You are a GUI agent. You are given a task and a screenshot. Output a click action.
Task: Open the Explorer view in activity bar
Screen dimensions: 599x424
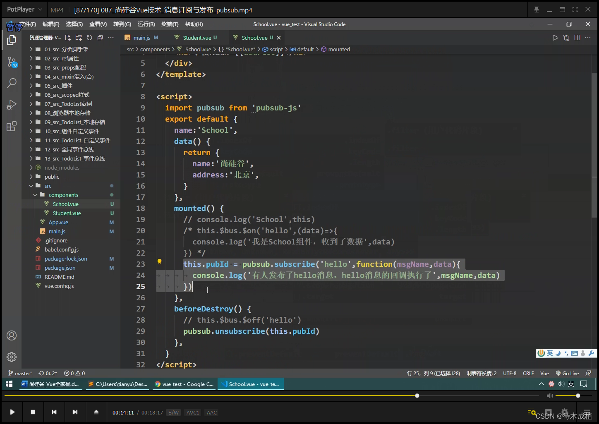point(12,40)
